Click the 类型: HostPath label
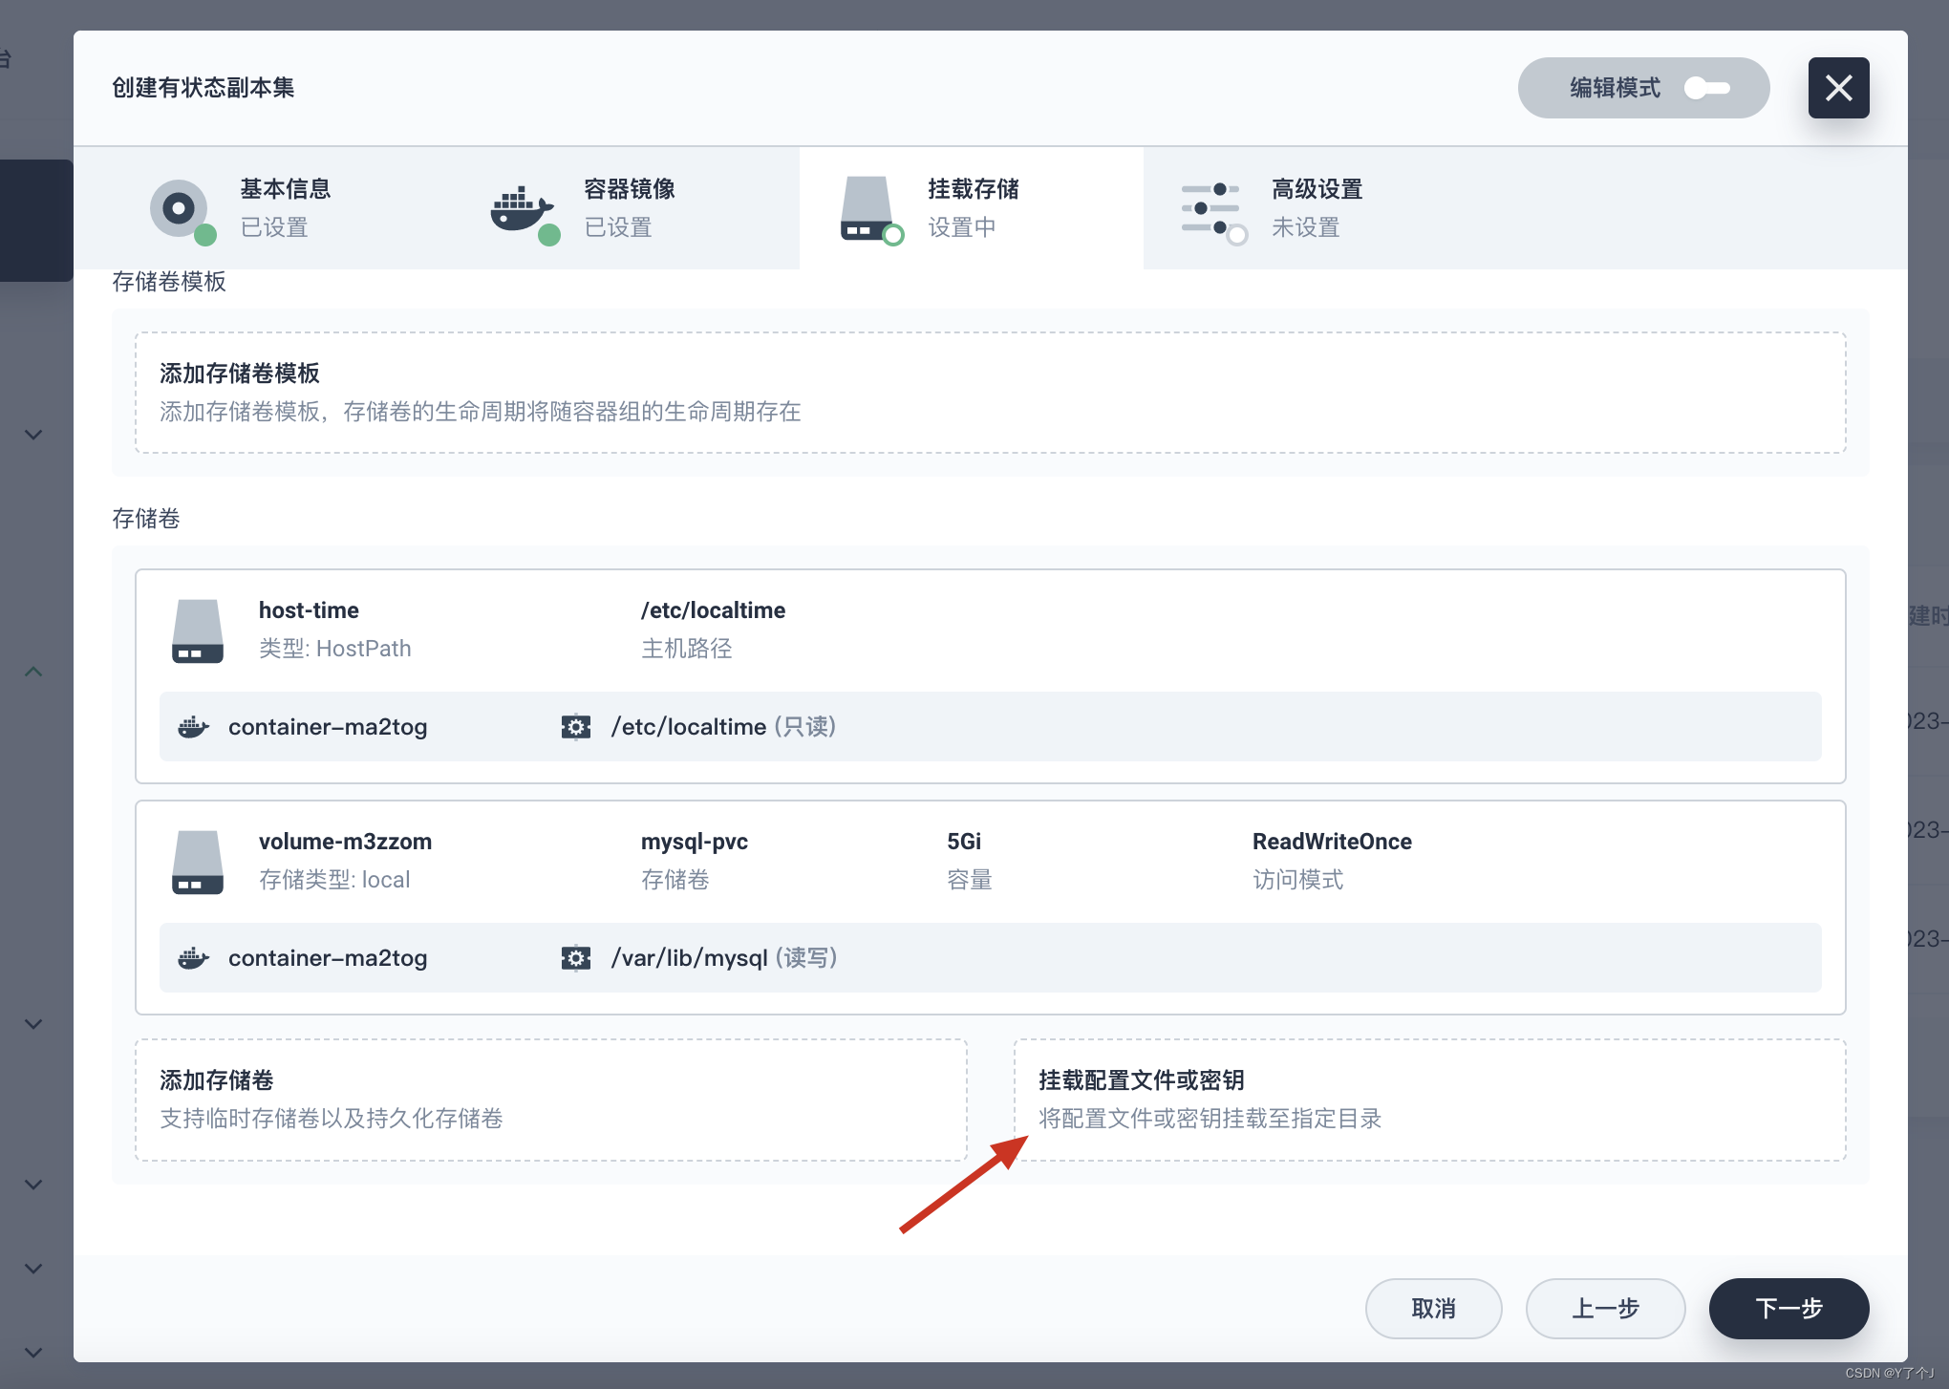 point(334,649)
